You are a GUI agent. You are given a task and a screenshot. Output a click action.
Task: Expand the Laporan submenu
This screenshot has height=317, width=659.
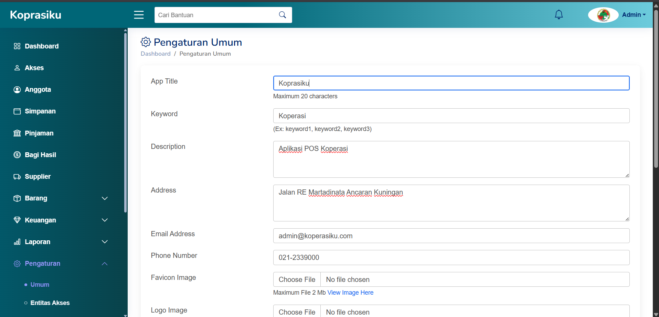105,242
